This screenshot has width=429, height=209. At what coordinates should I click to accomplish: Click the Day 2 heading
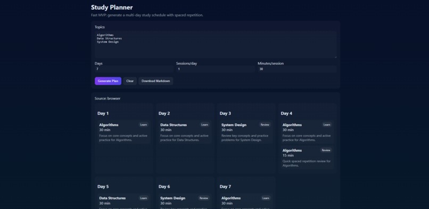pyautogui.click(x=164, y=113)
